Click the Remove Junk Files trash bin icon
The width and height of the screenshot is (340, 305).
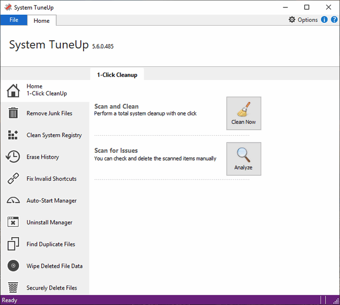click(13, 113)
